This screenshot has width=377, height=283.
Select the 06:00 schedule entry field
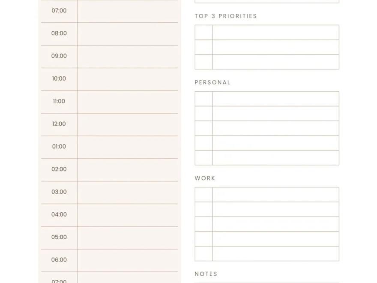pos(128,260)
